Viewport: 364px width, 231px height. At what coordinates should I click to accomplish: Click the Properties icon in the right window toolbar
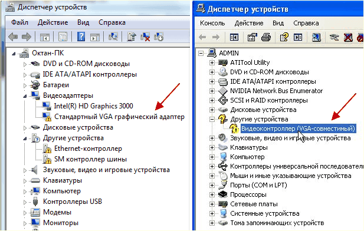[x=252, y=37]
